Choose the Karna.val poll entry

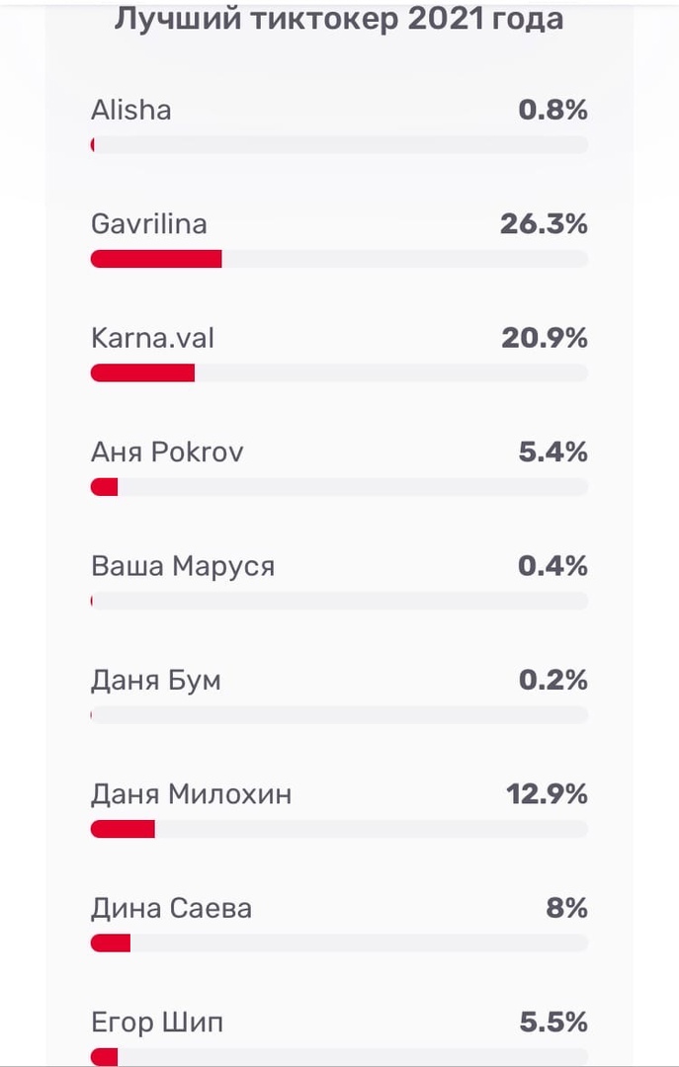click(x=152, y=338)
